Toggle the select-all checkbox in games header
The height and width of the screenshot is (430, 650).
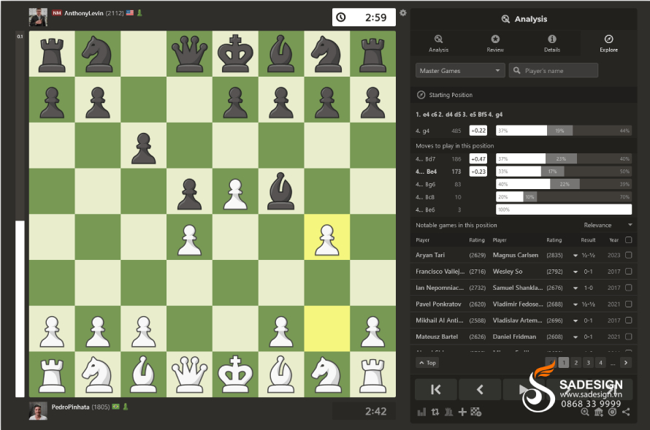628,240
